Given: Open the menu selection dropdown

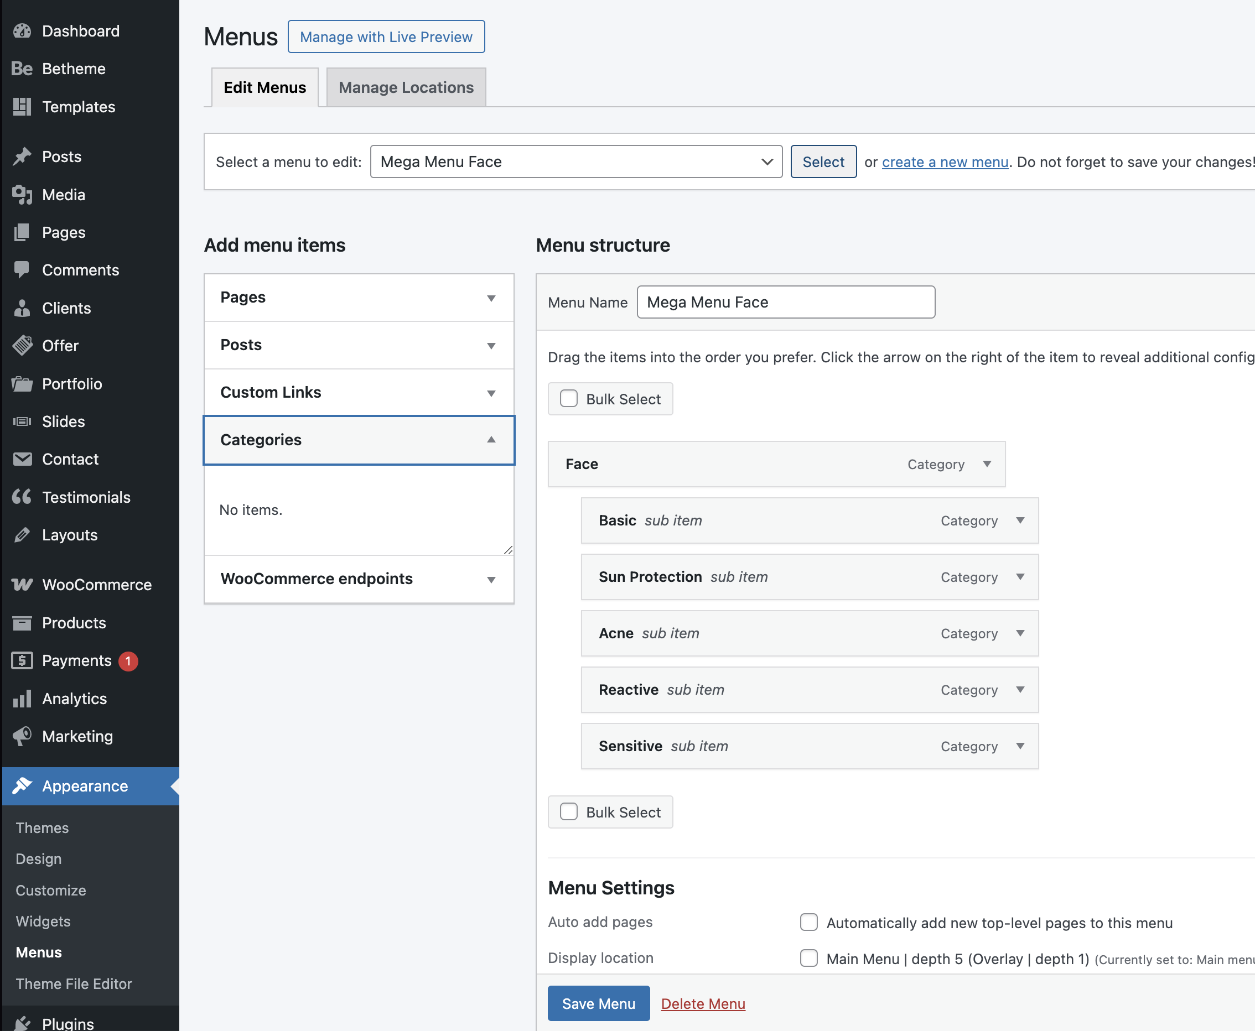Looking at the screenshot, I should pyautogui.click(x=575, y=162).
